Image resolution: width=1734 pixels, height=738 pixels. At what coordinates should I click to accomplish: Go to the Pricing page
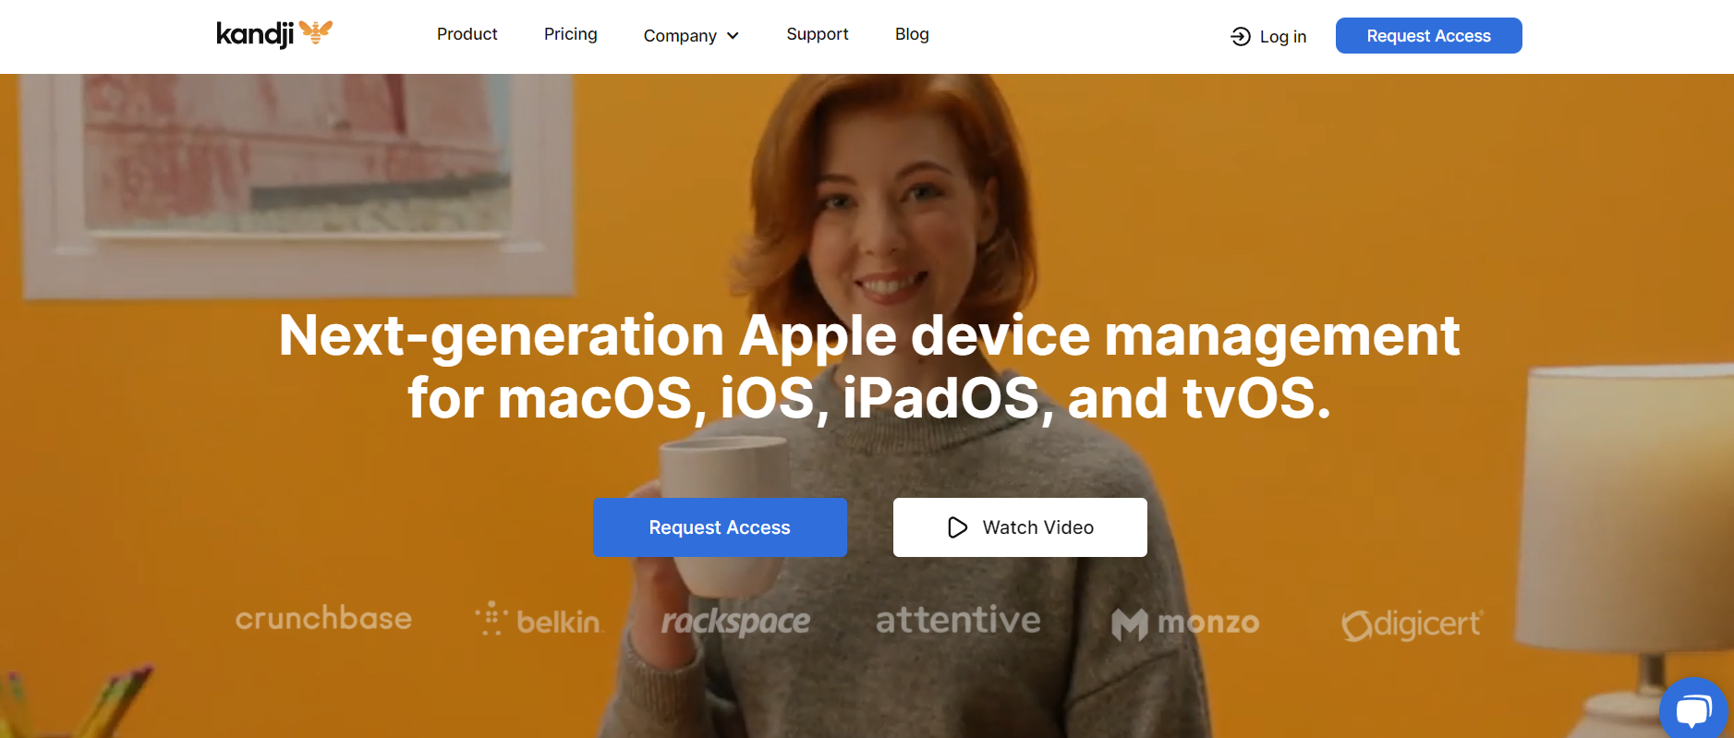pyautogui.click(x=570, y=34)
